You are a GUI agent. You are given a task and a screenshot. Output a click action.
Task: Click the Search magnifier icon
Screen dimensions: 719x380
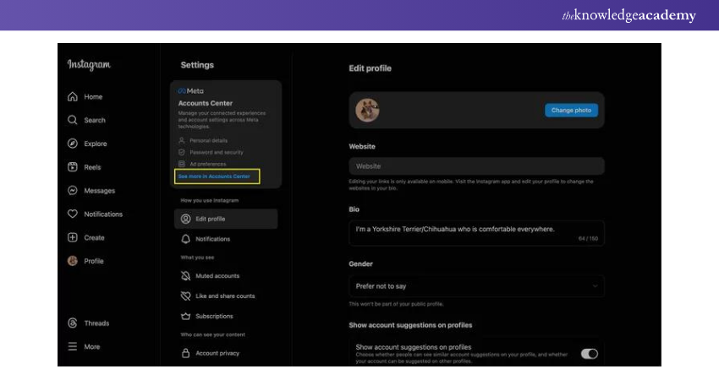[x=73, y=120]
